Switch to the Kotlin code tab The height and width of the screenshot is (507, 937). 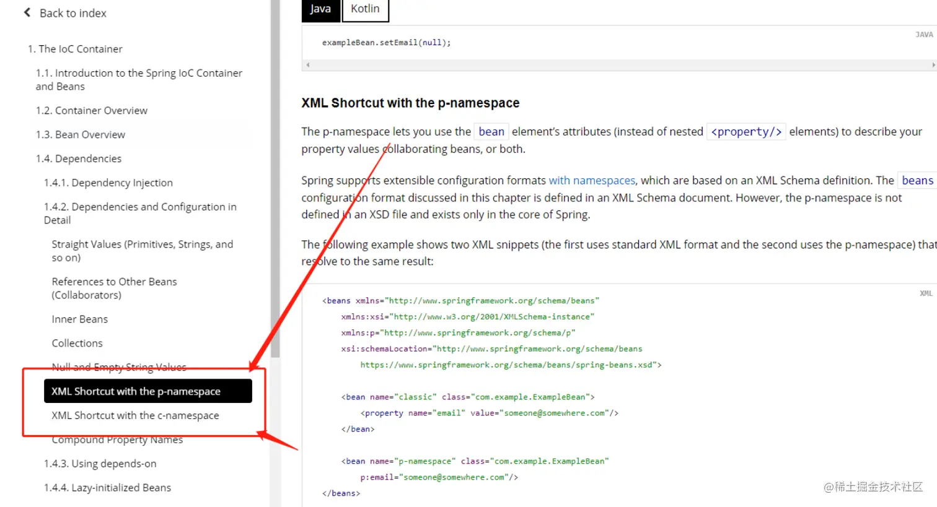point(365,9)
